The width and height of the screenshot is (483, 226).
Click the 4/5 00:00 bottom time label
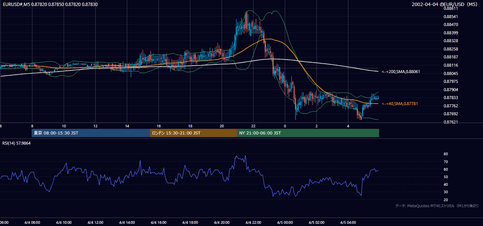coord(284,223)
